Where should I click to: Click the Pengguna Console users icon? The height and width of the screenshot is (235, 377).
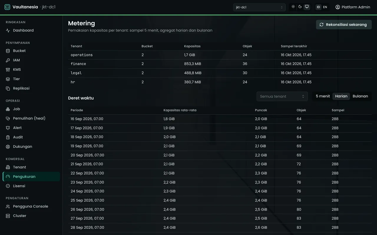8,207
